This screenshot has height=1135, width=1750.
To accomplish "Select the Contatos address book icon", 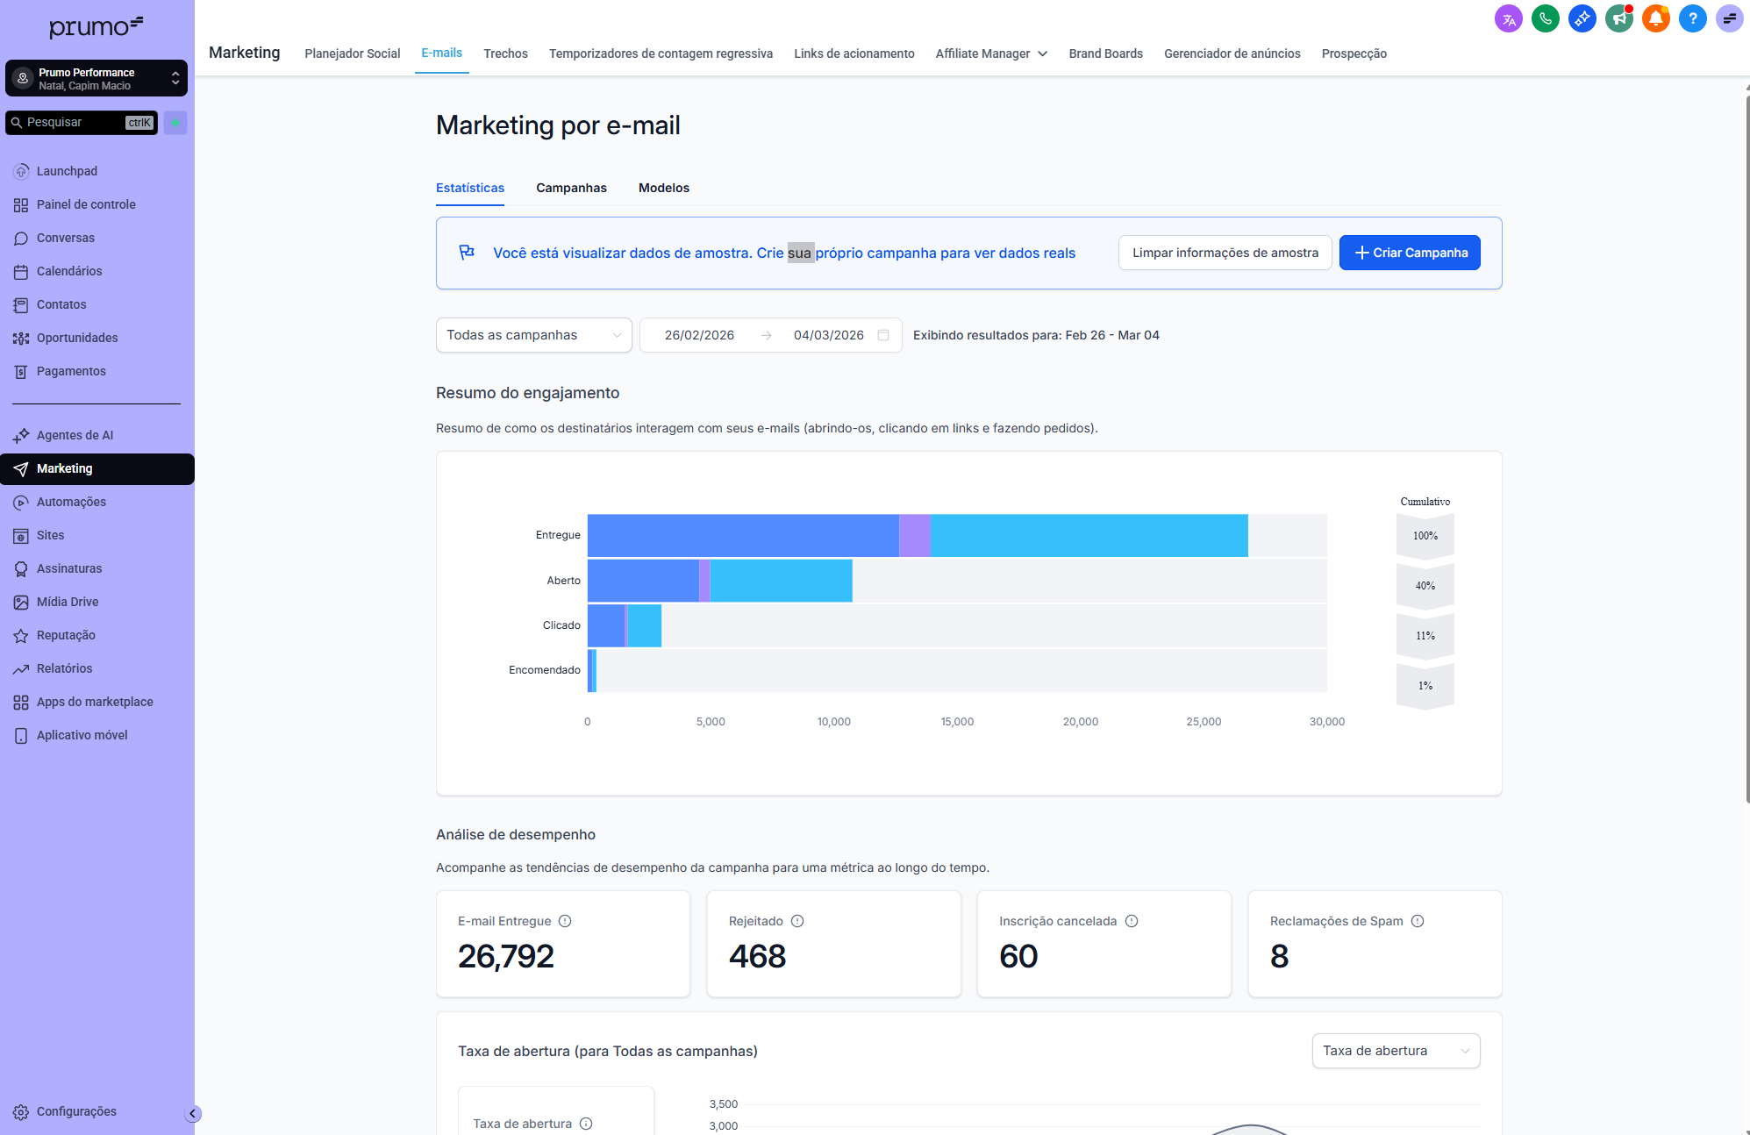I will [21, 304].
